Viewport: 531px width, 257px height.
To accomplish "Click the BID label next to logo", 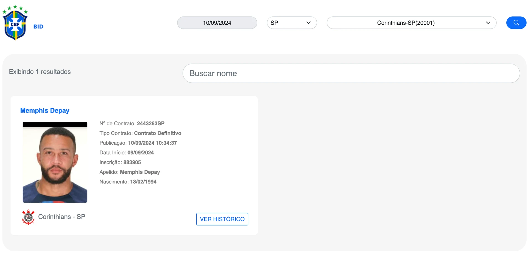I will coord(38,27).
